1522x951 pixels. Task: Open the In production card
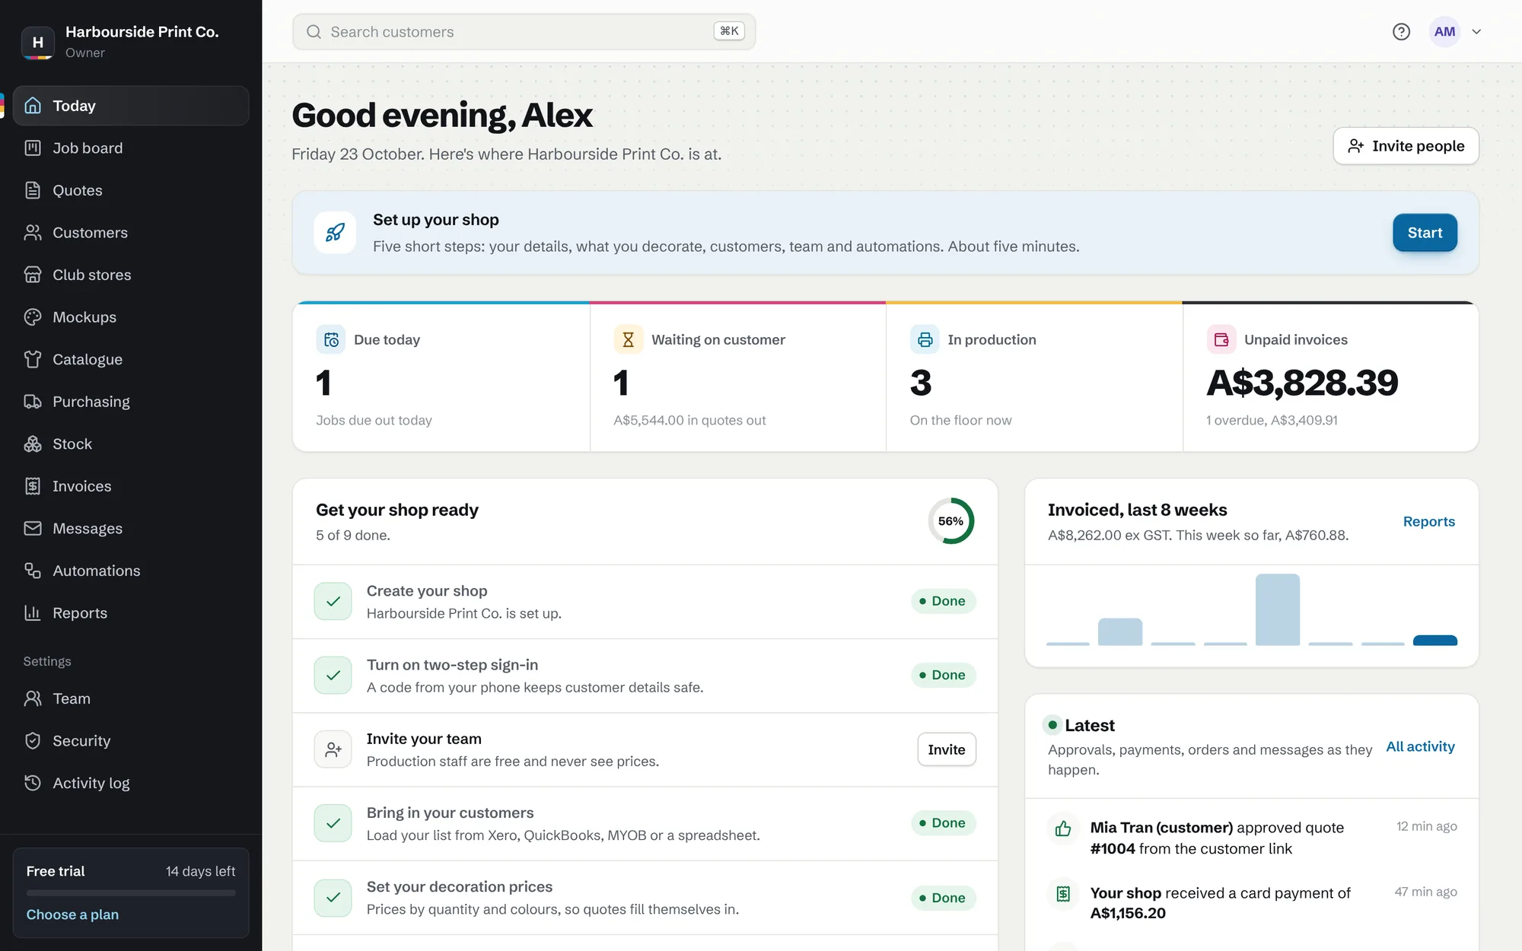coord(1034,377)
